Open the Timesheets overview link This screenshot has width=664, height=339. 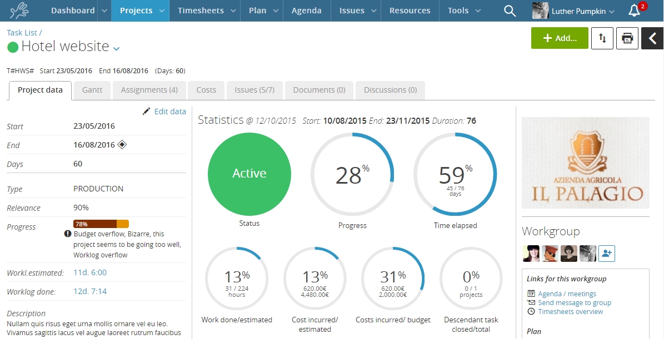[x=570, y=311]
